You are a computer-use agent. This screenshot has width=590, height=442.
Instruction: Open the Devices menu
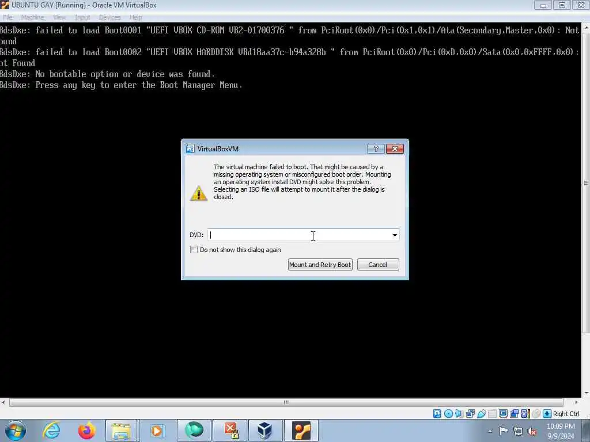point(109,17)
